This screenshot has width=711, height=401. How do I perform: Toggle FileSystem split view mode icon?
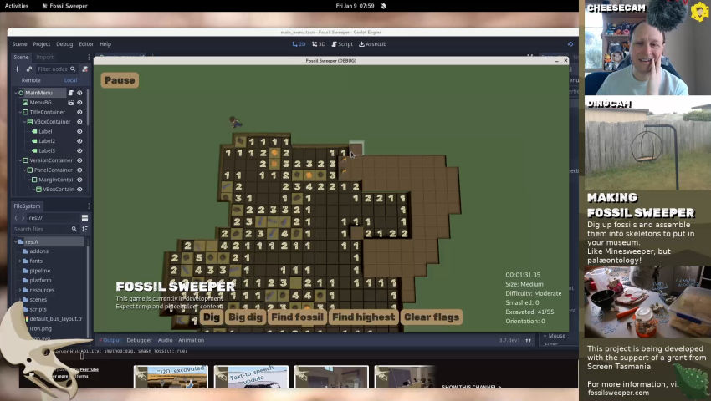tap(84, 218)
